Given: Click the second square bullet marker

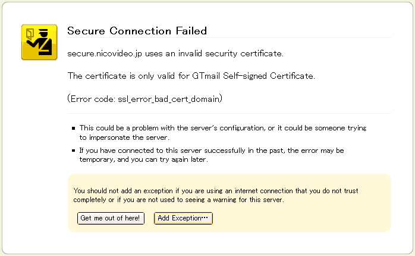Looking at the screenshot, I should (x=73, y=151).
